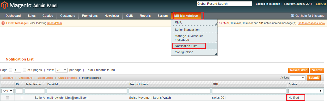Open the Actions dropdown
327x104 pixels.
coord(297,78)
